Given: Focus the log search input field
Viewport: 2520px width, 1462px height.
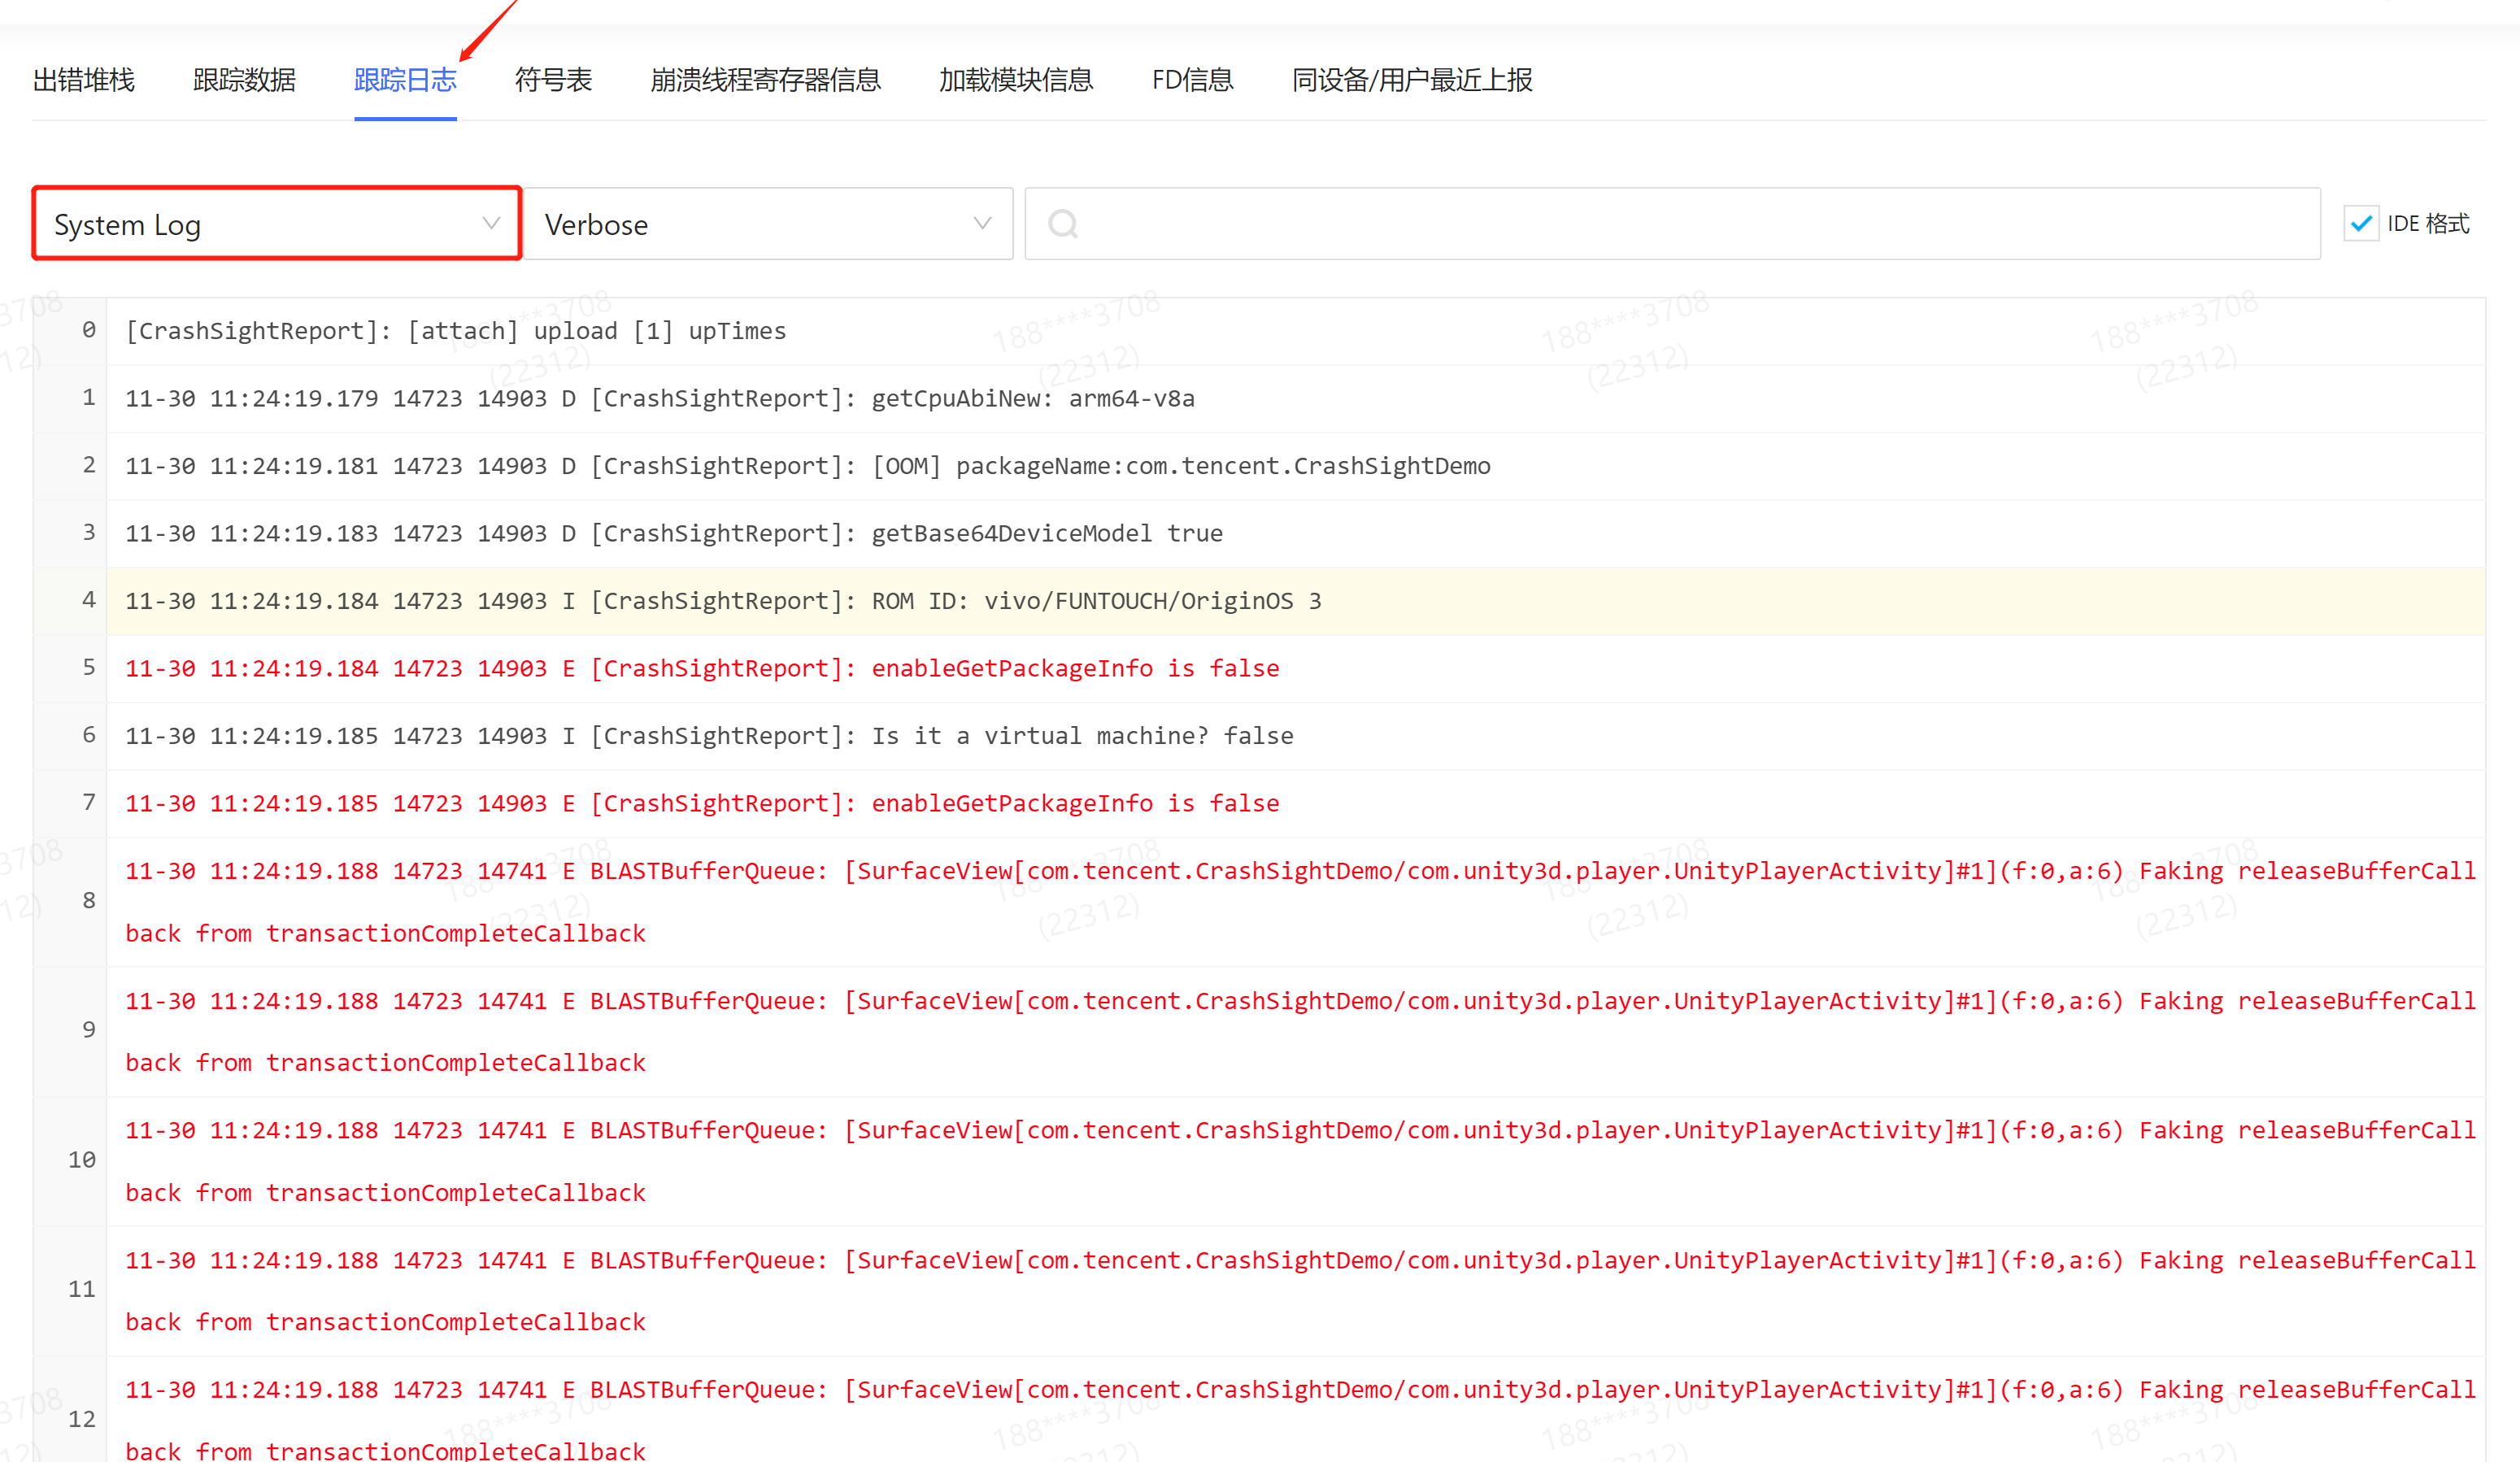Looking at the screenshot, I should click(1672, 224).
